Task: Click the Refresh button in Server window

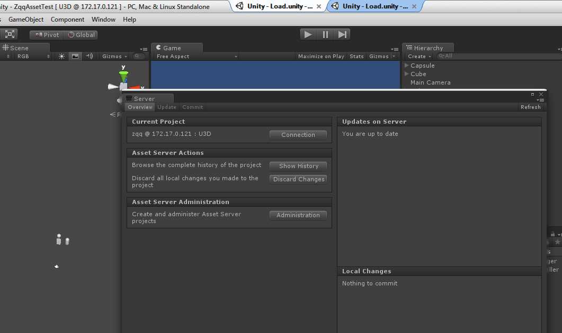Action: pyautogui.click(x=530, y=107)
